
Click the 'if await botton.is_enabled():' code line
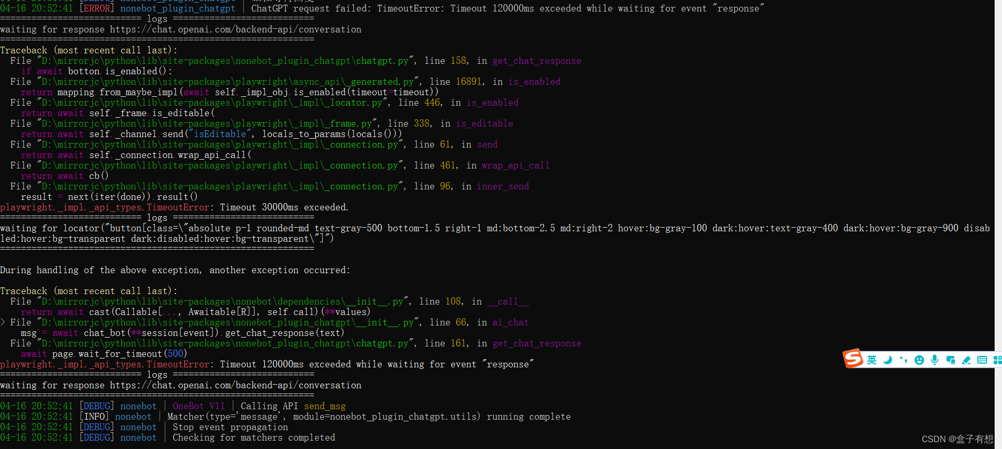click(x=96, y=71)
